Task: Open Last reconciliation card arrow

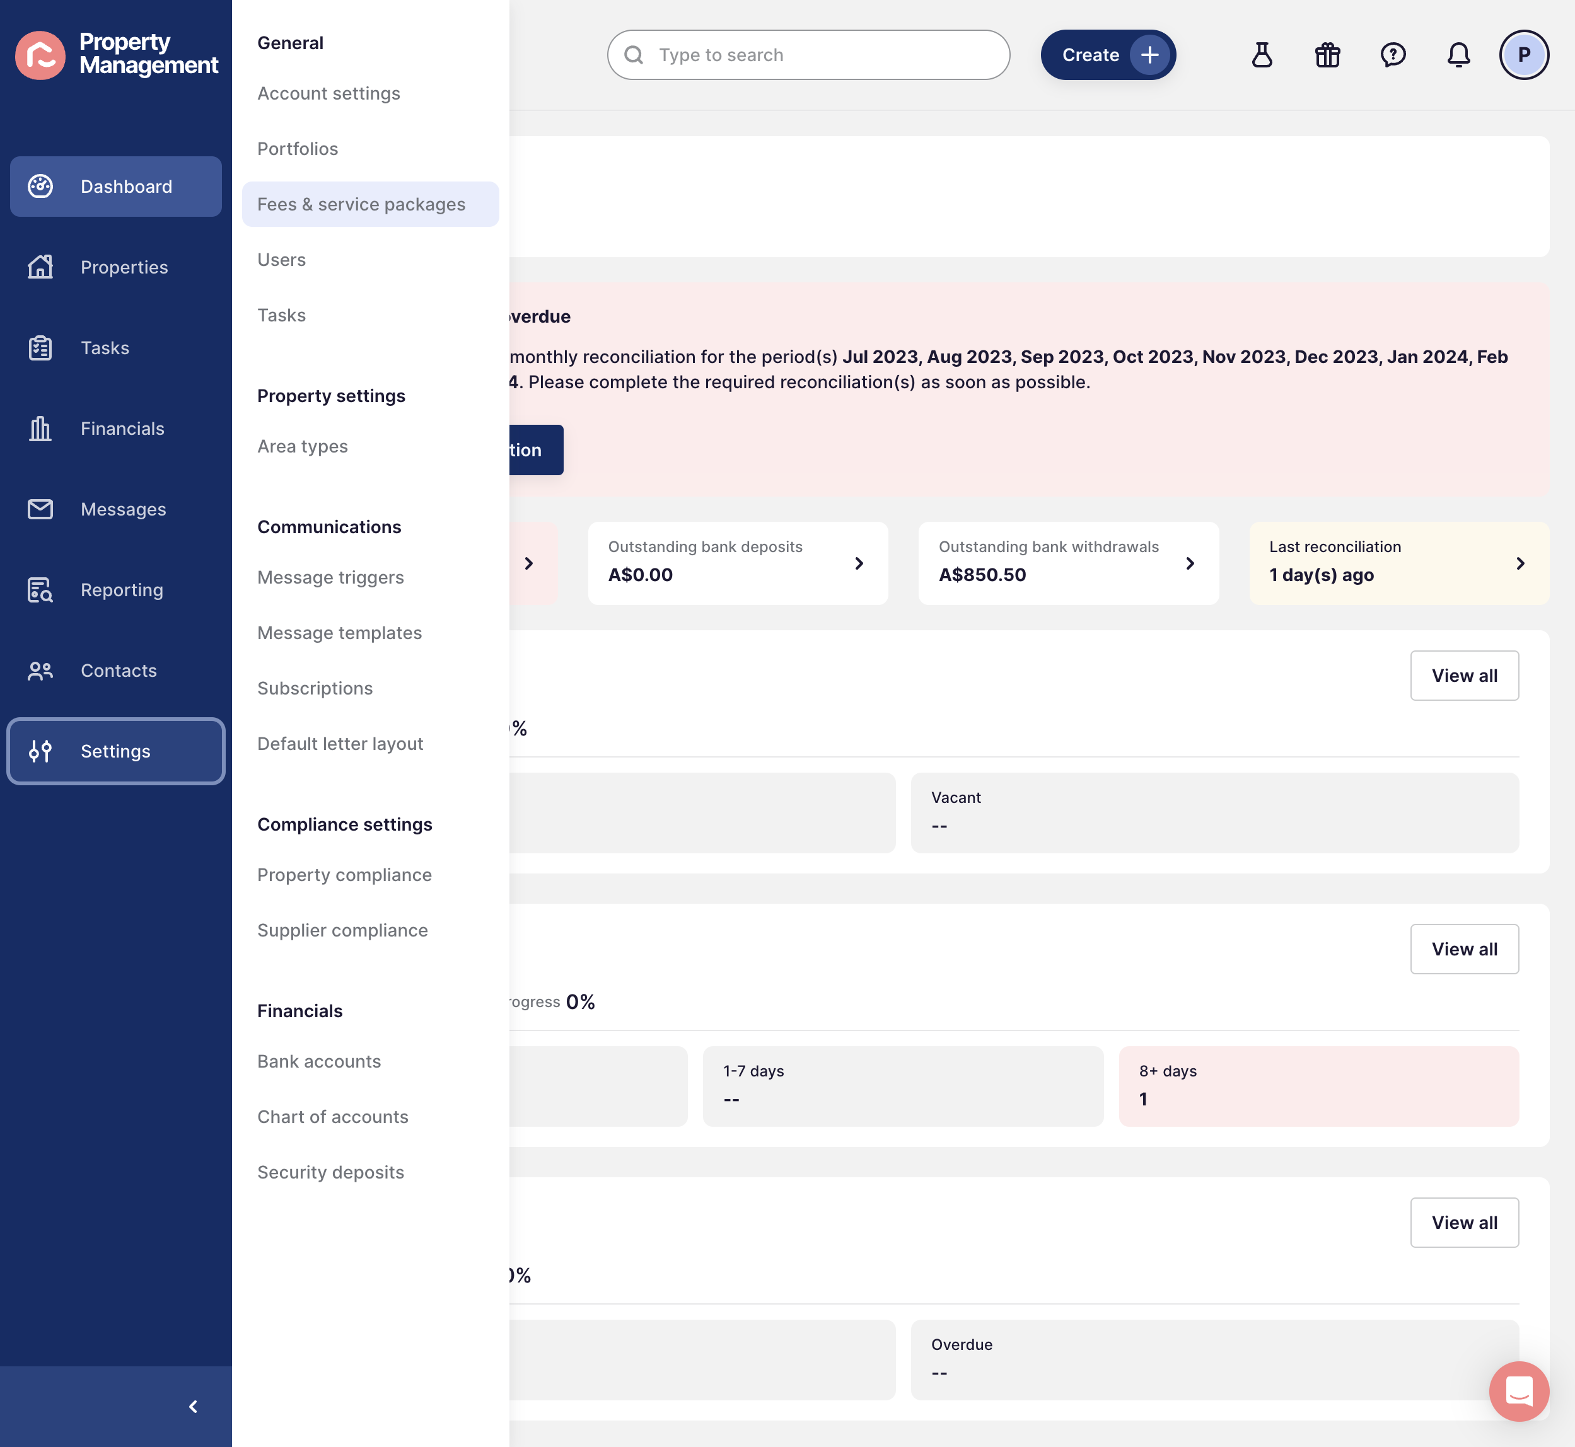Action: 1520,563
